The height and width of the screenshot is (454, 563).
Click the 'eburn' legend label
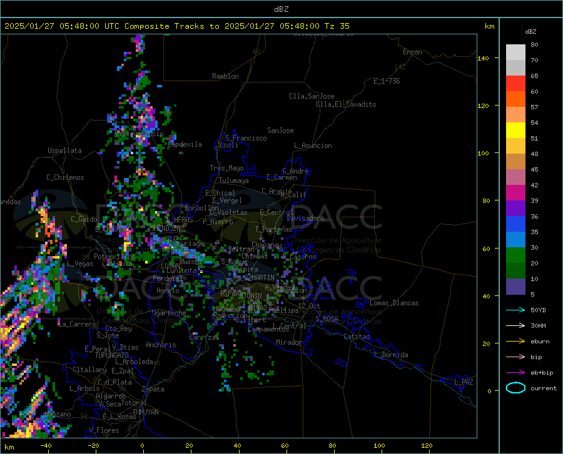coord(540,342)
